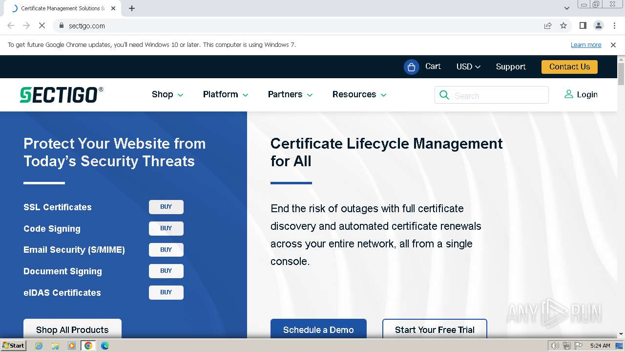
Task: Open Windows Explorer folder in taskbar
Action: pos(55,346)
